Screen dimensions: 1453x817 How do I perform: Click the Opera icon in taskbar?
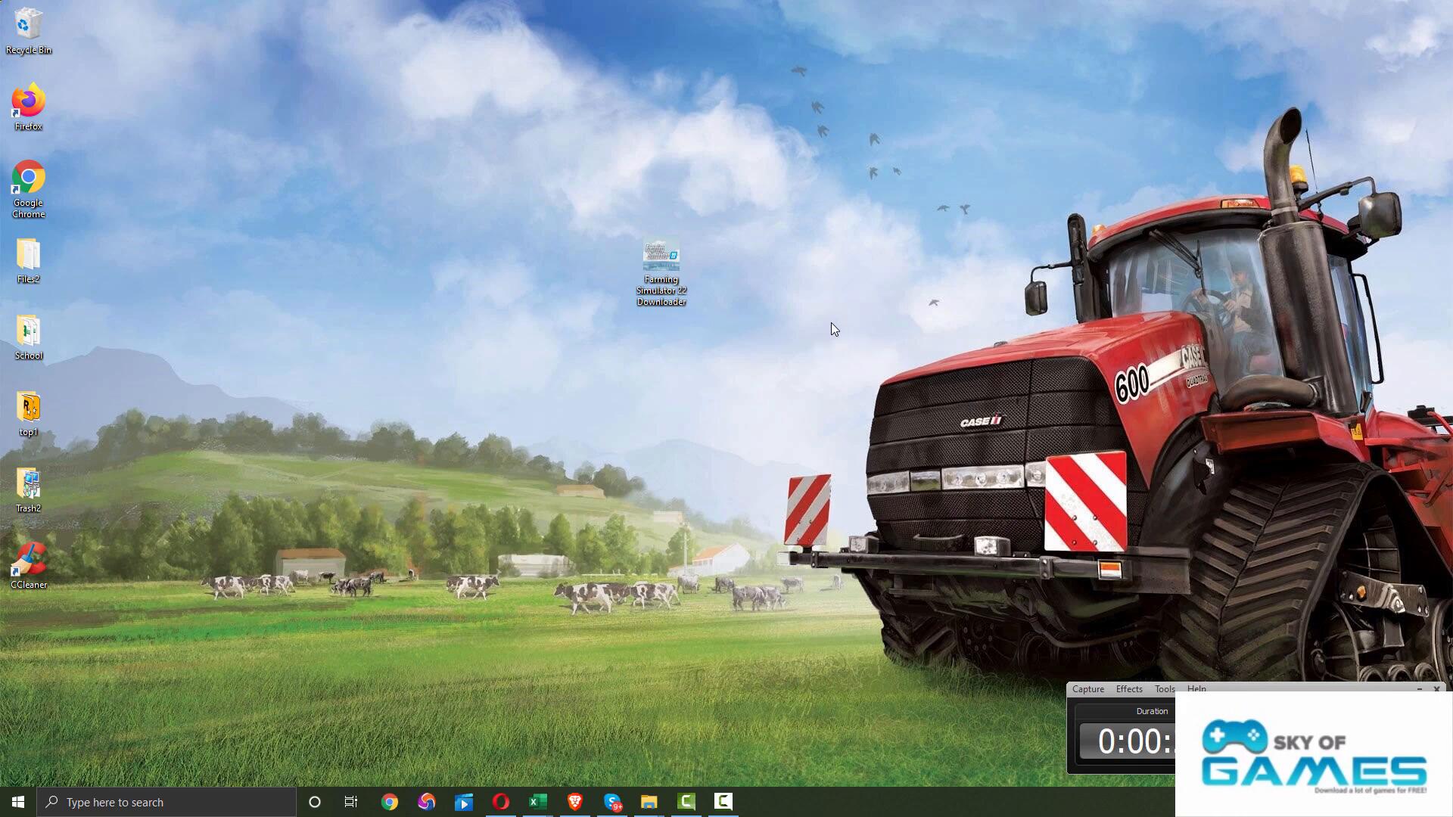(500, 802)
